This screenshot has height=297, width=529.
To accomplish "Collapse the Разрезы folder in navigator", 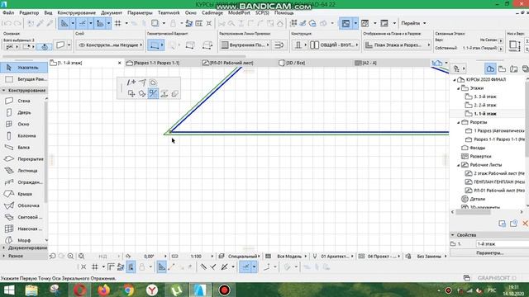I will tap(459, 122).
